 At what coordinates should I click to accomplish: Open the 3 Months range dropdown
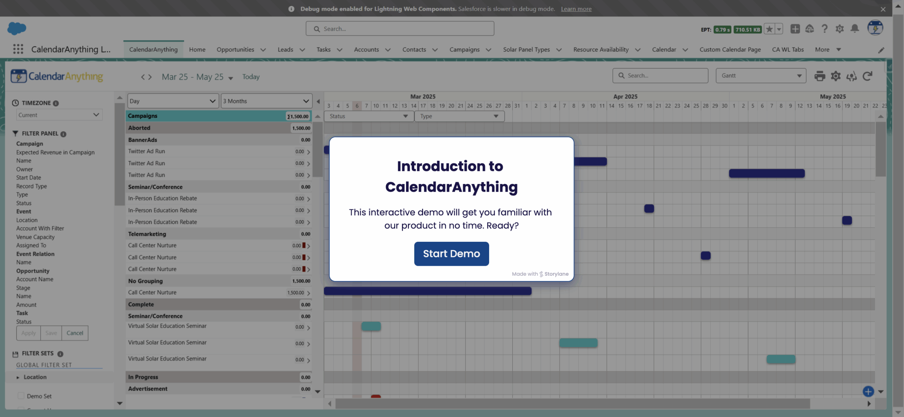(266, 101)
